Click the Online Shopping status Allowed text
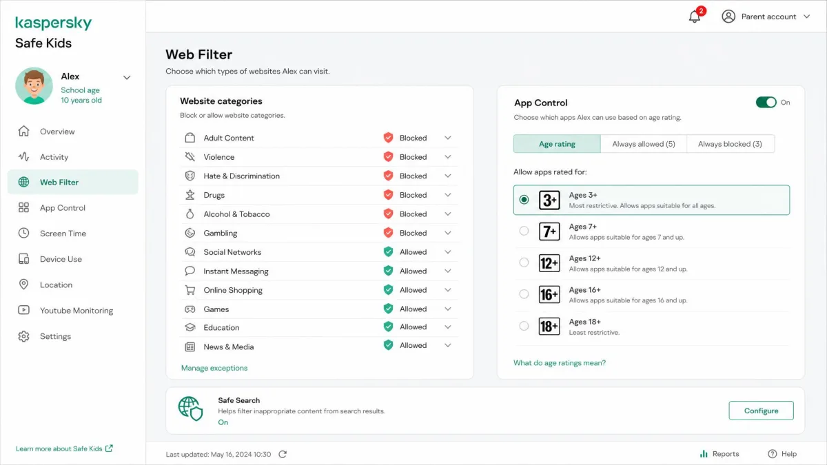This screenshot has height=465, width=827. tap(413, 290)
